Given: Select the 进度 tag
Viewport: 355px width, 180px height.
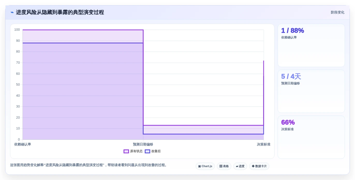Looking at the screenshot, I should [x=240, y=166].
